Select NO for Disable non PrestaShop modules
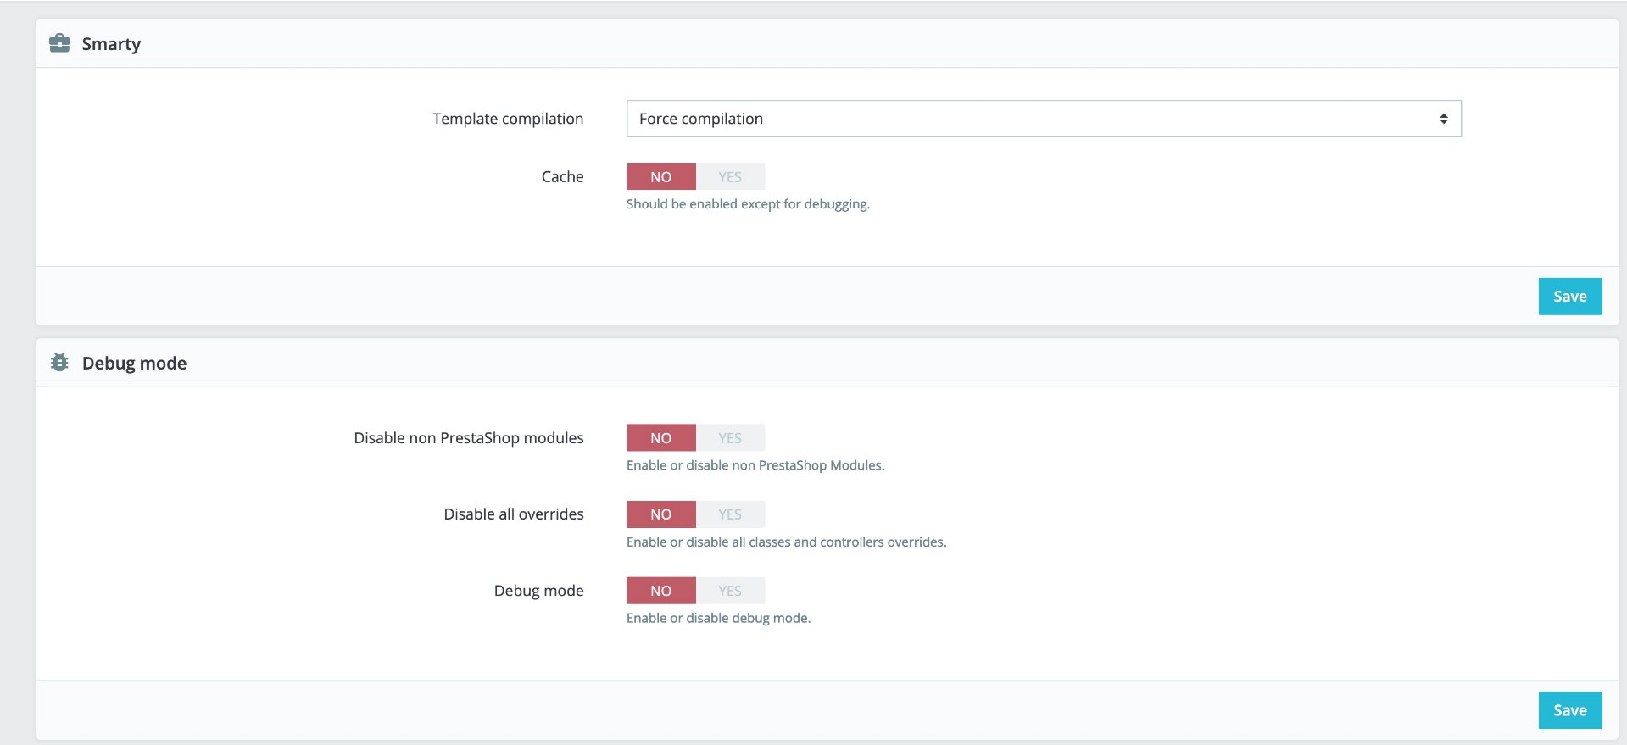1627x745 pixels. (660, 438)
